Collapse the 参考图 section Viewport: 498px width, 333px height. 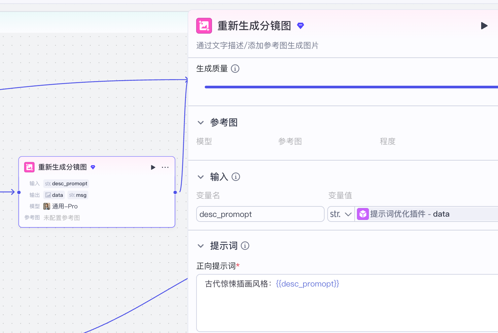point(201,122)
